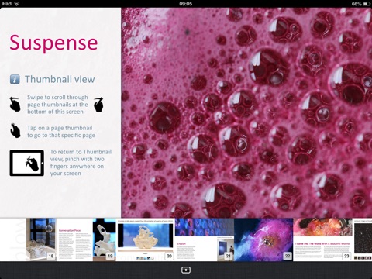Image resolution: width=372 pixels, height=279 pixels.
Task: Tap 'Swipe to scroll through page thumbnails' text
Action: click(x=57, y=105)
